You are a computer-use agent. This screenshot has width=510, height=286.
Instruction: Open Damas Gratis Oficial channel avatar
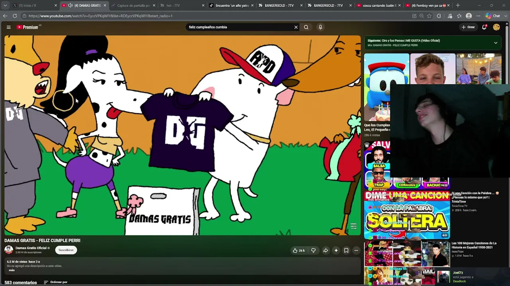click(8, 249)
